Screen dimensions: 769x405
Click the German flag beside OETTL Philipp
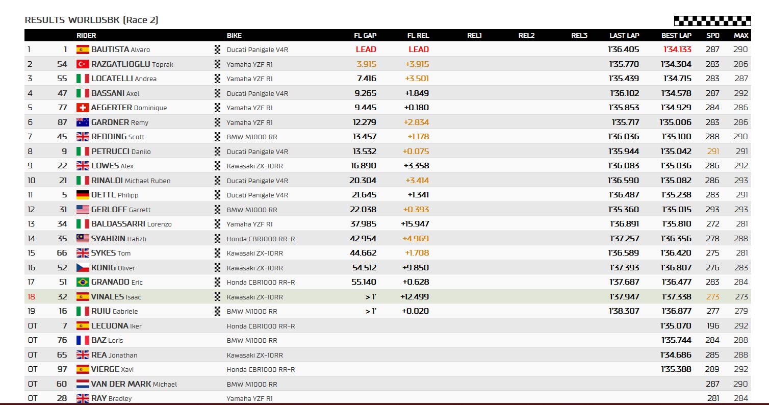(83, 195)
